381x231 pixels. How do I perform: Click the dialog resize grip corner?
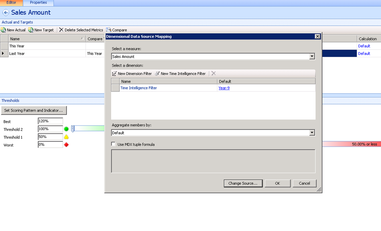(319, 189)
